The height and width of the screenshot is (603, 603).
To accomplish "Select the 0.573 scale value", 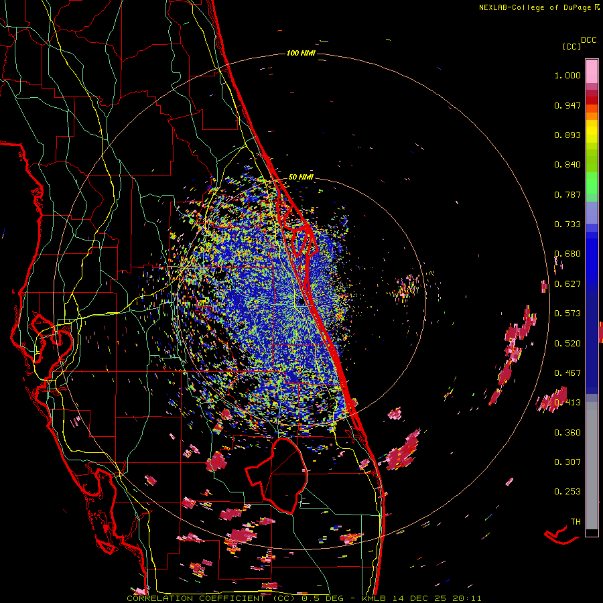I will pyautogui.click(x=567, y=314).
